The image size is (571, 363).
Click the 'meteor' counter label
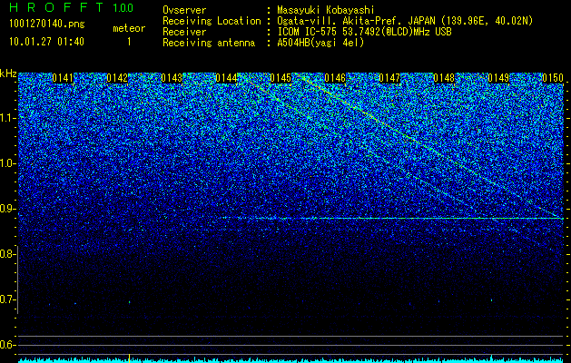(x=129, y=28)
